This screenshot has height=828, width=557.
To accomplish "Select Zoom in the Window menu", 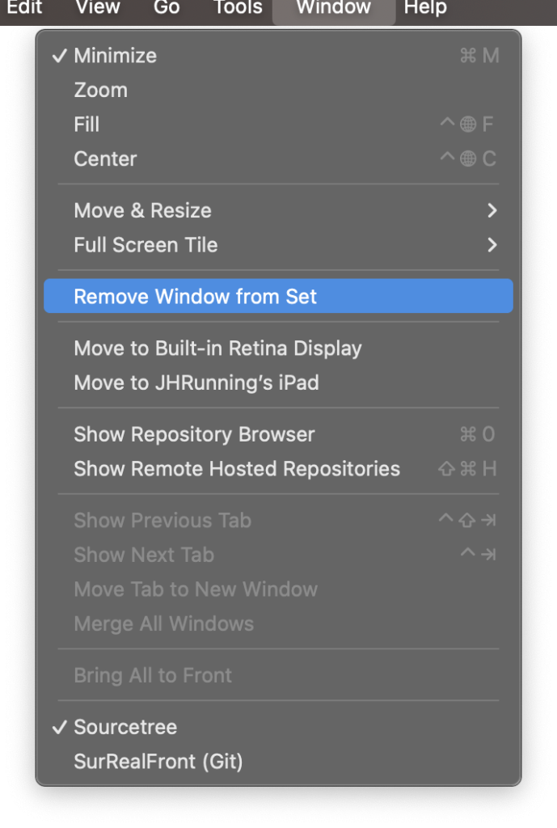I will (278, 91).
